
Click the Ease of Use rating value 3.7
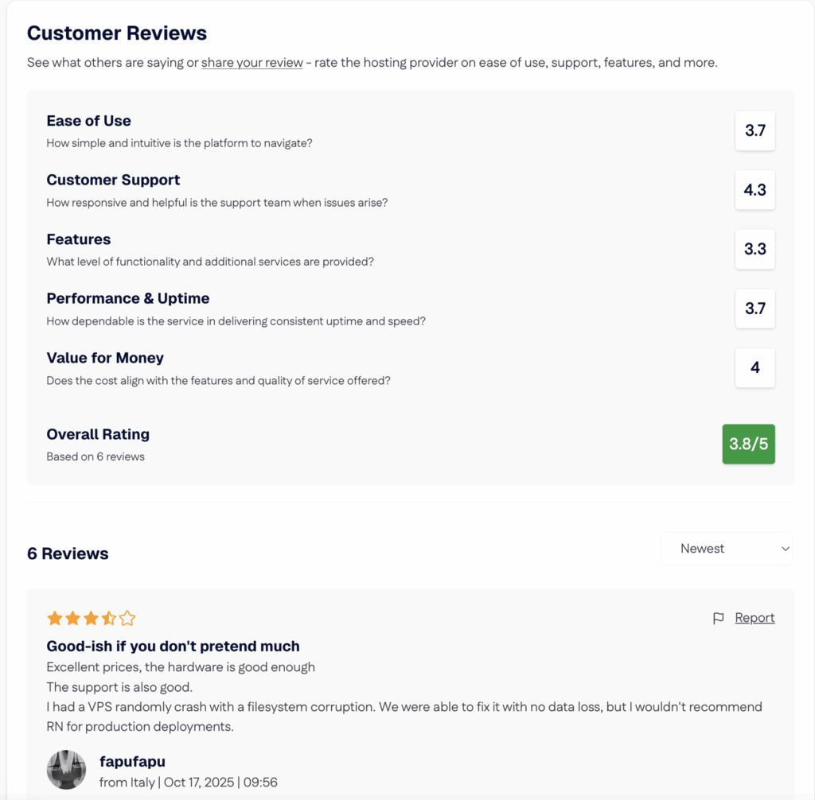[755, 131]
